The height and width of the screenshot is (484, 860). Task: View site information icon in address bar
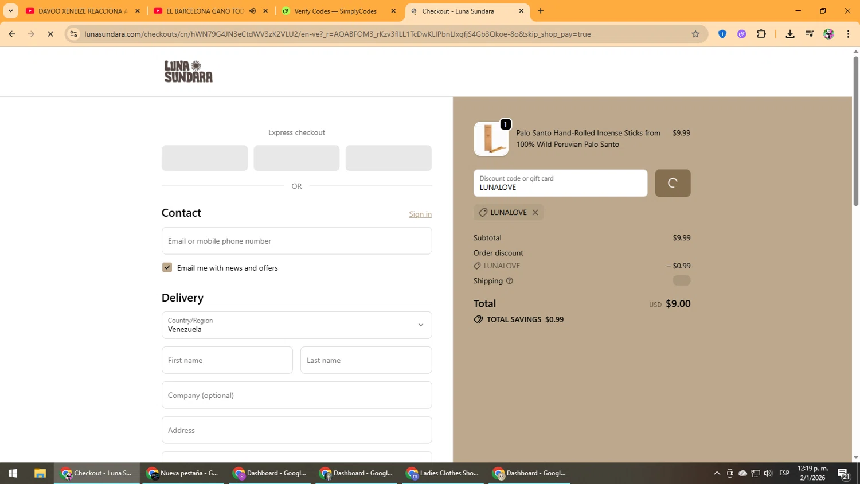tap(73, 34)
